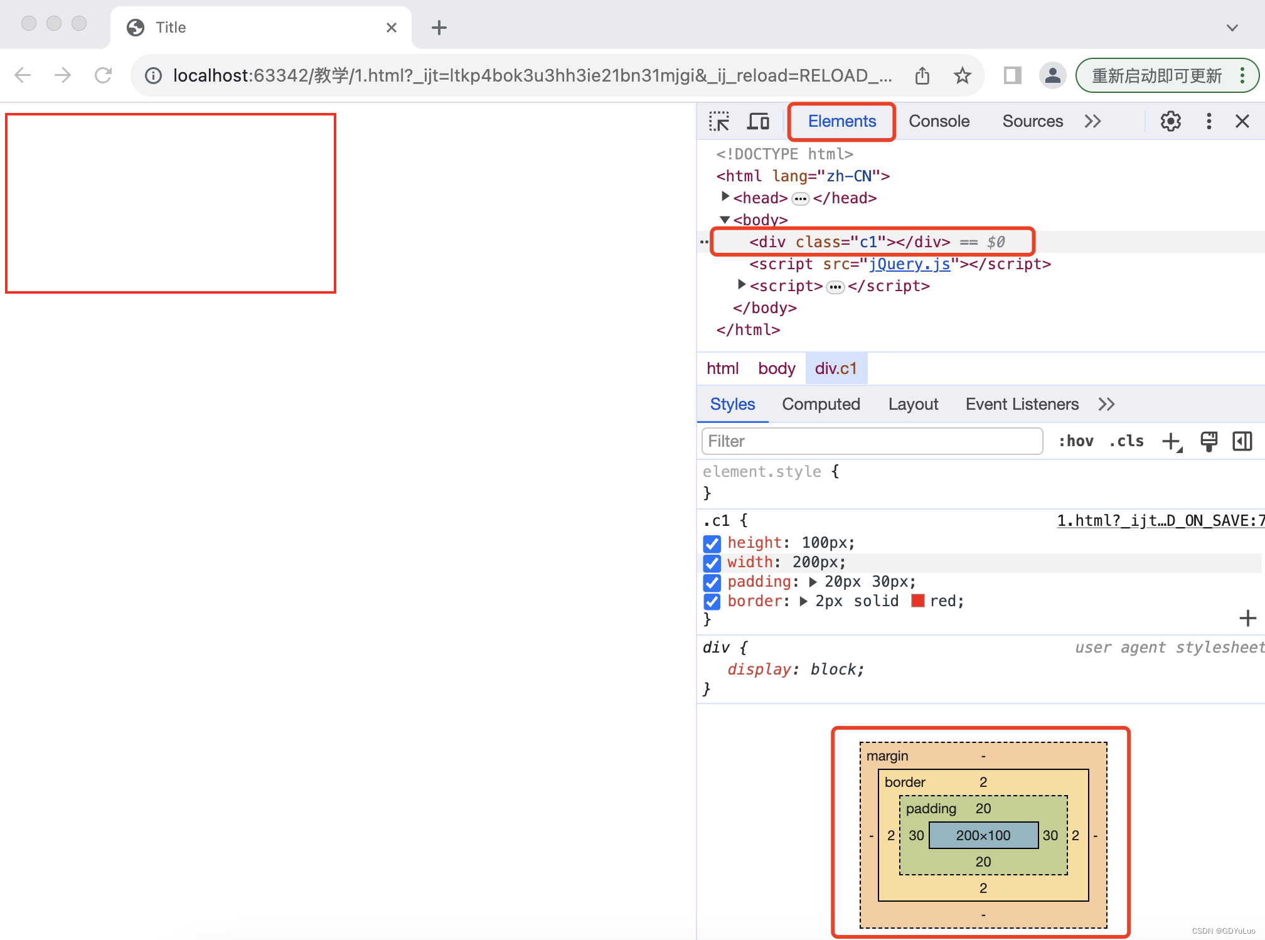Expand the padding shorthand triangle

tap(813, 582)
